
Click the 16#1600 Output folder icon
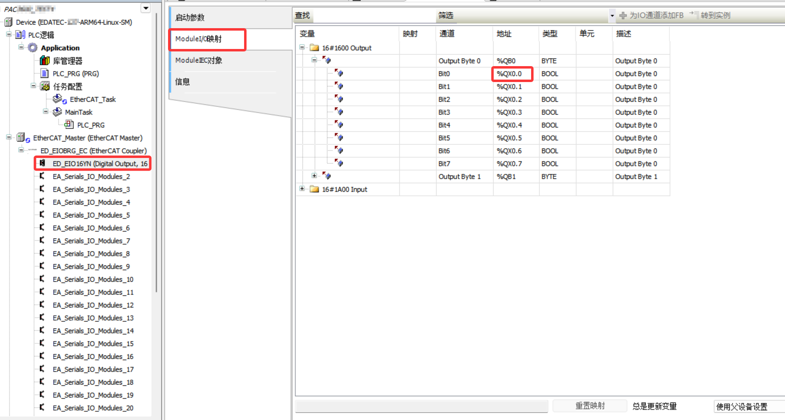[314, 48]
